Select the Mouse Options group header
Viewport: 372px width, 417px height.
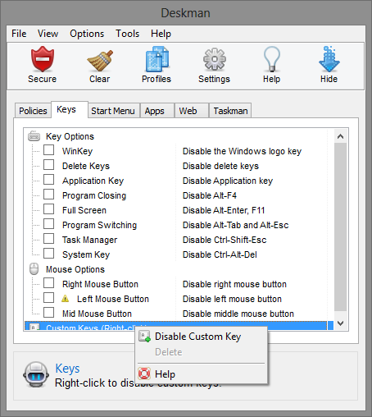coord(75,269)
